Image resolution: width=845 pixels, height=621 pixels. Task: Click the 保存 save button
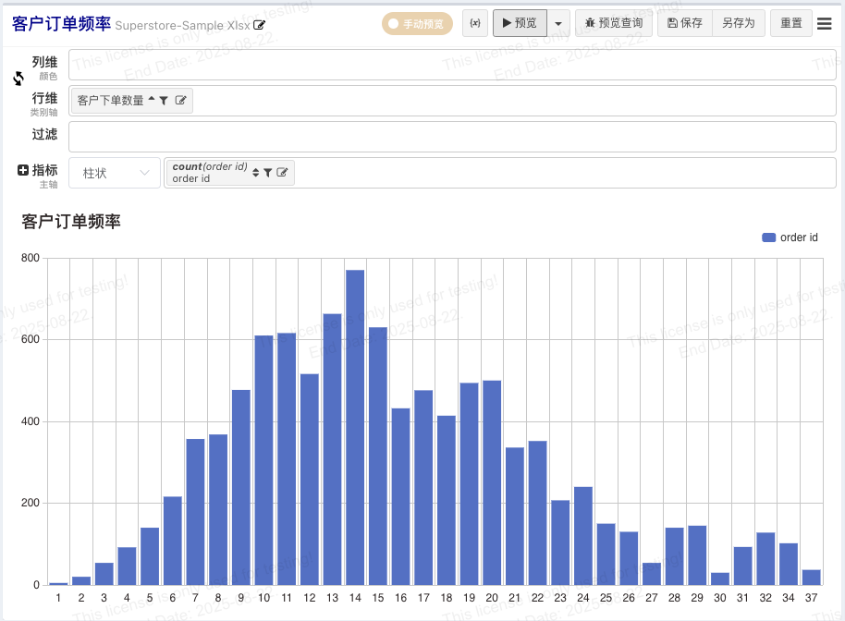click(684, 23)
